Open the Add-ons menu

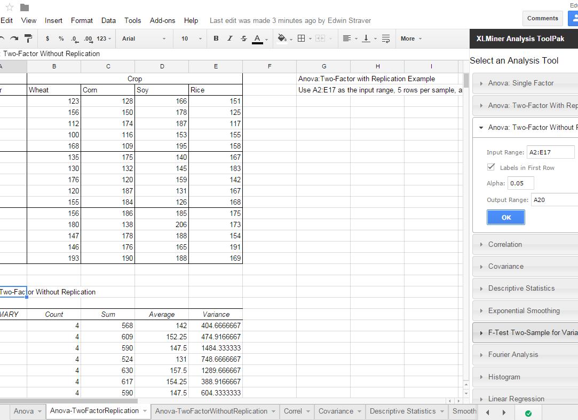point(162,20)
